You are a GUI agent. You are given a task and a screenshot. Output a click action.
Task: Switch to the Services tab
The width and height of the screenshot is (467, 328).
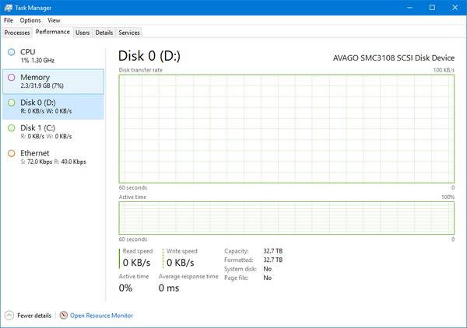pos(128,33)
